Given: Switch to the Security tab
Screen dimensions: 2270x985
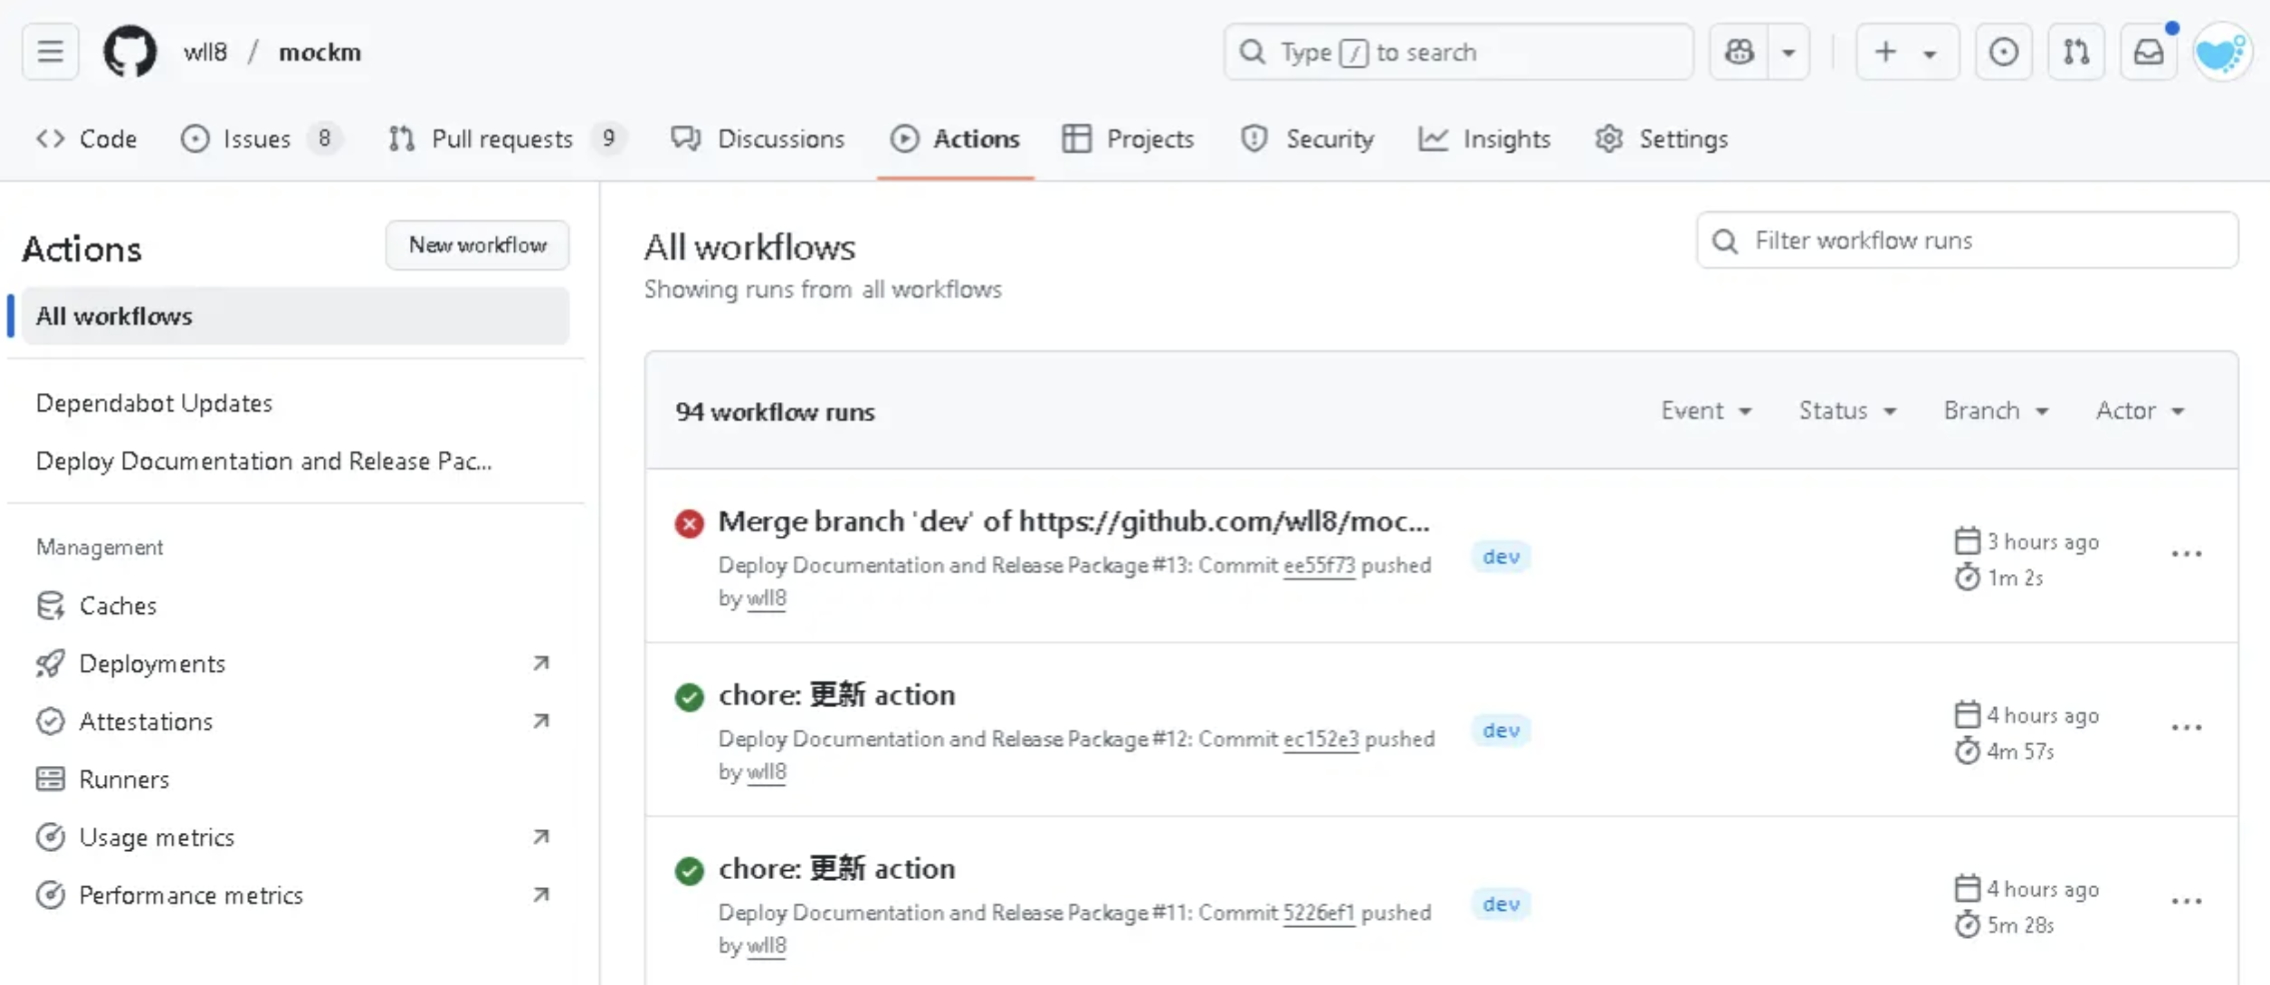Looking at the screenshot, I should click(1307, 139).
